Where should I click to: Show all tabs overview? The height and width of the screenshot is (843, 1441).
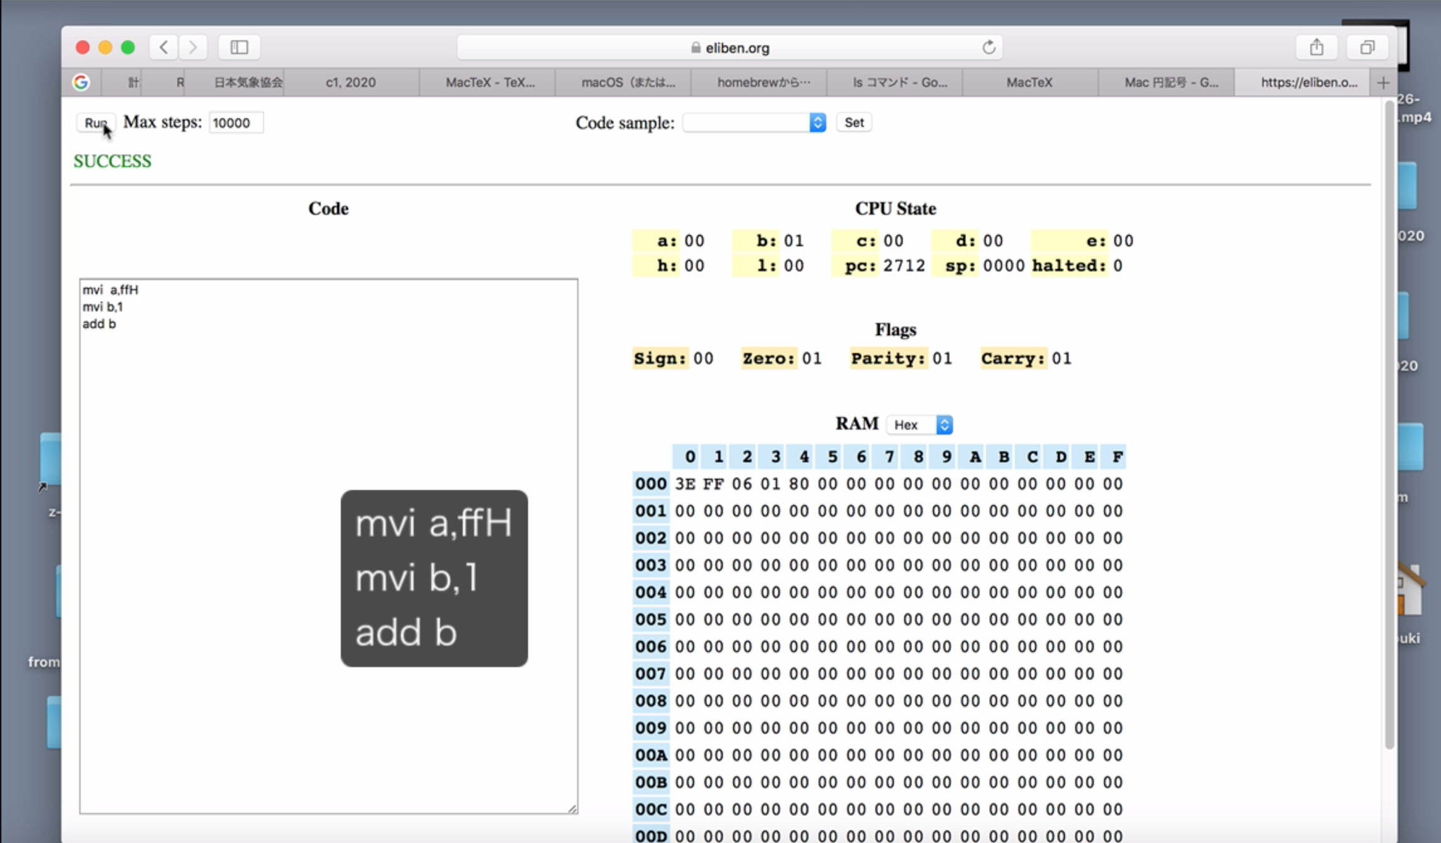point(1367,47)
